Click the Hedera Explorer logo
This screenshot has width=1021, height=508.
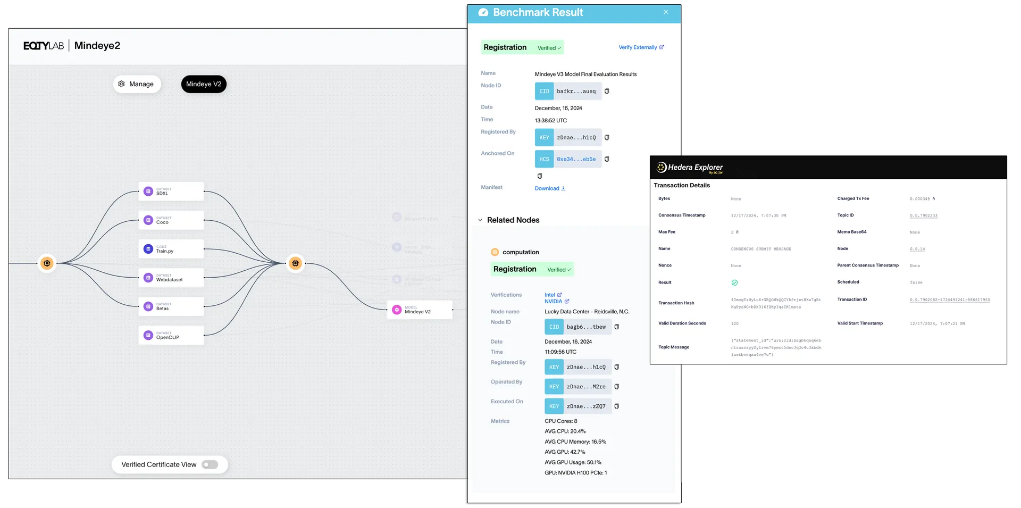690,168
